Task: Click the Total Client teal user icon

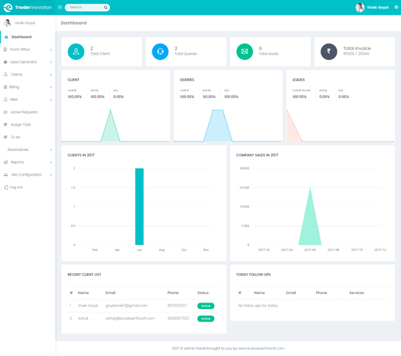Action: [x=76, y=51]
